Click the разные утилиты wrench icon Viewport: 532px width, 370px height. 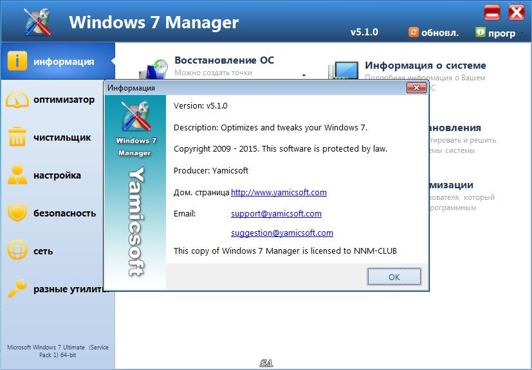tap(17, 288)
